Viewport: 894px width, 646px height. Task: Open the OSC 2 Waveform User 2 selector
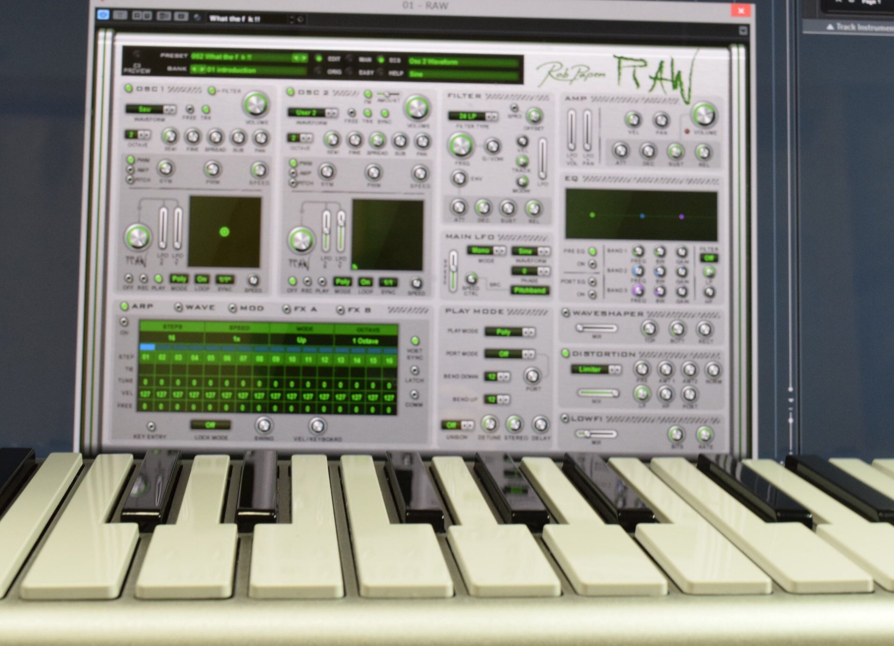click(312, 113)
